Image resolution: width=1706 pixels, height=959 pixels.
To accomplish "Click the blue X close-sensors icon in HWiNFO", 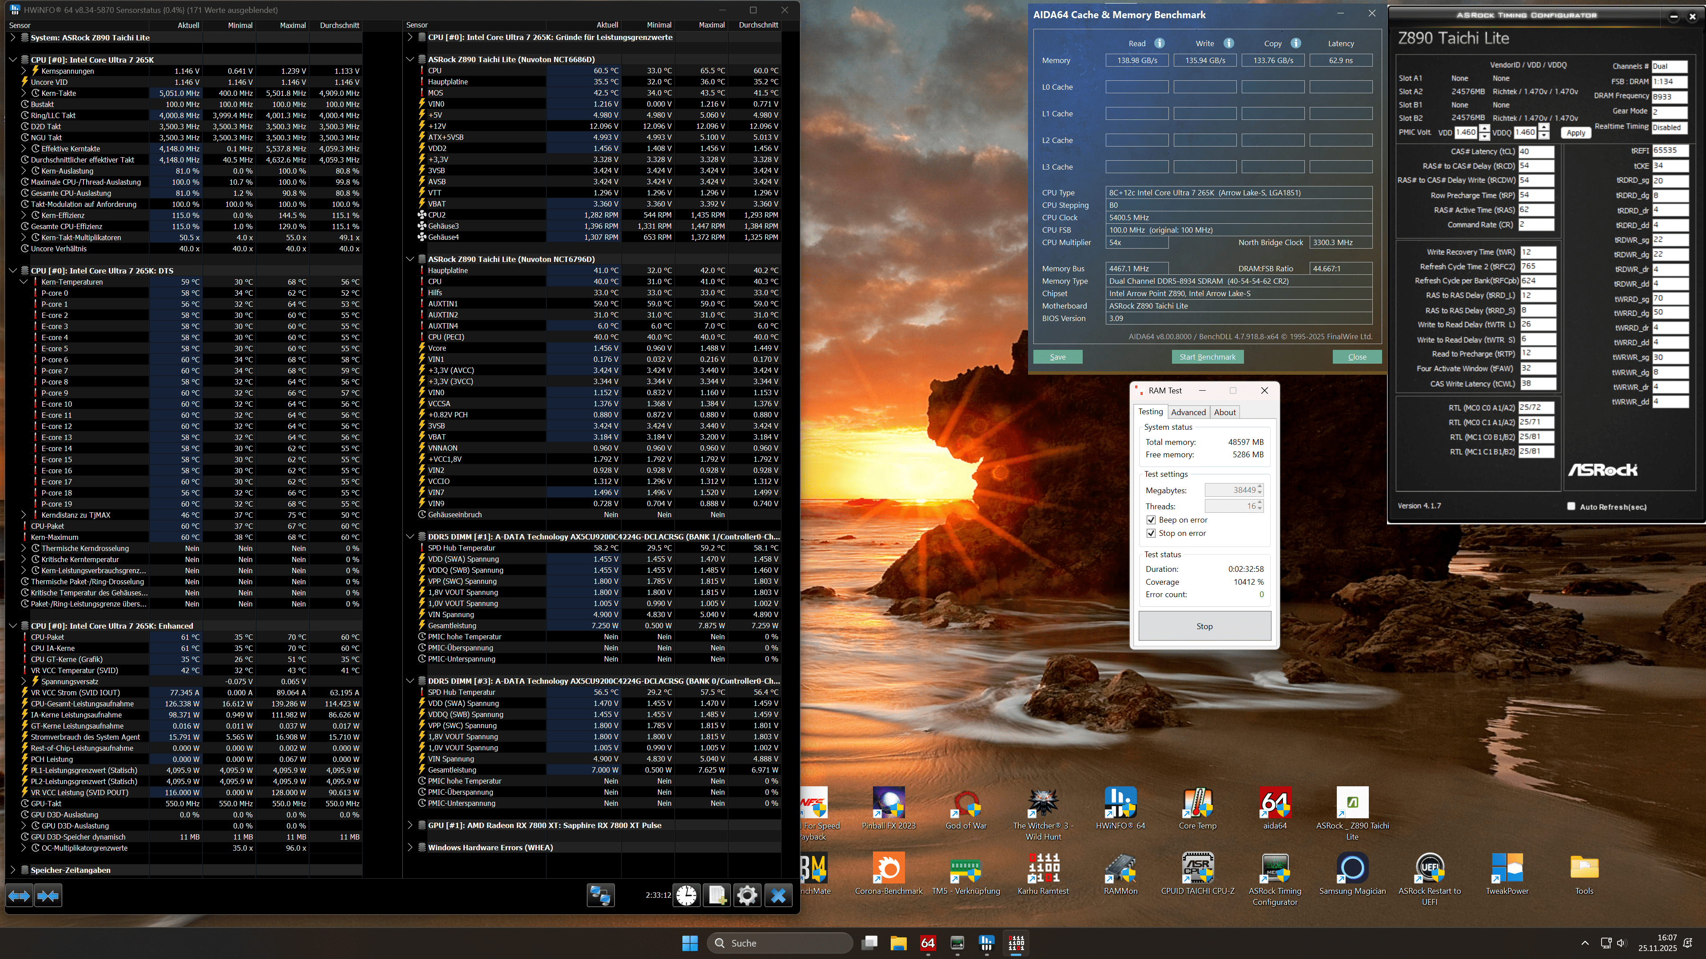I will tap(778, 896).
